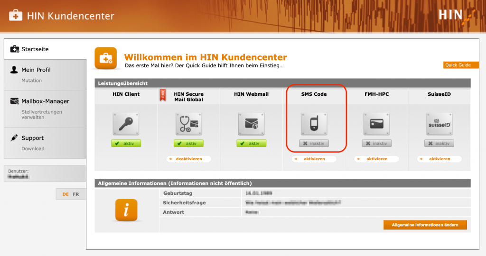Open the SuisseID icon tile
The width and height of the screenshot is (486, 256).
point(439,124)
